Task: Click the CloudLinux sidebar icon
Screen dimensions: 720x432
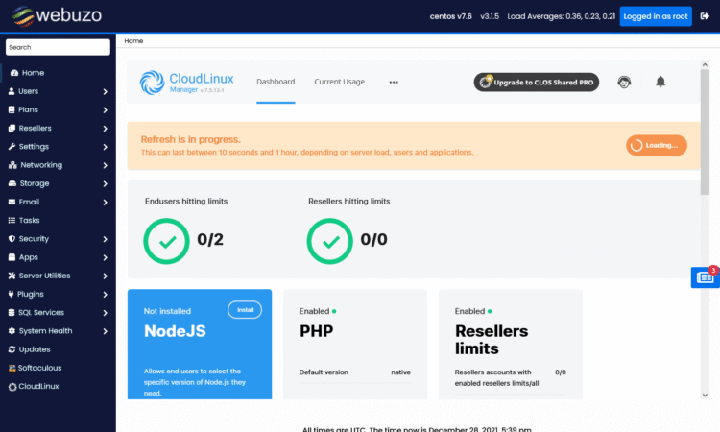Action: point(12,387)
